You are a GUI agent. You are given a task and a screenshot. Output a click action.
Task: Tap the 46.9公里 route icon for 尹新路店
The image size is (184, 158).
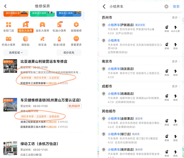175,29
